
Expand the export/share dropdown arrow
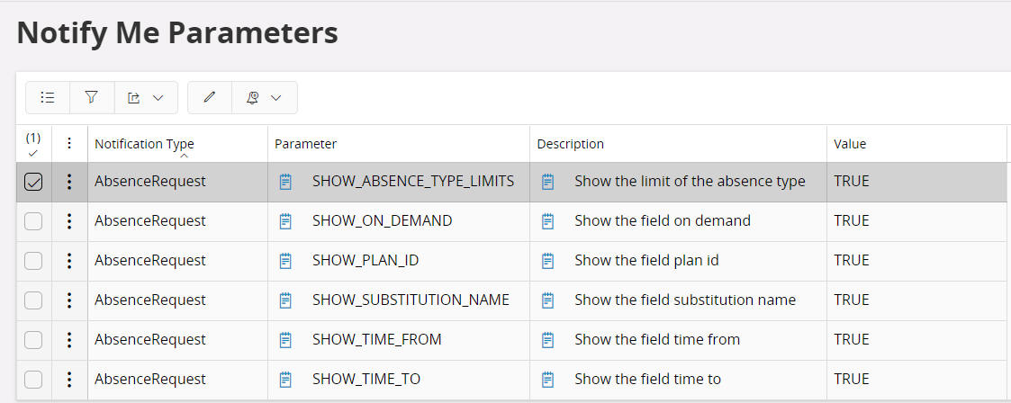coord(158,97)
